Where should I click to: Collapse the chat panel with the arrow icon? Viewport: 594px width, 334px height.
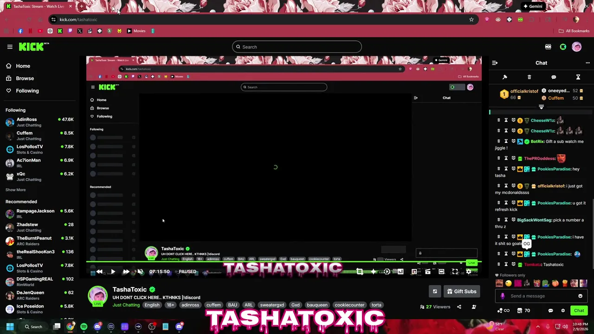[495, 63]
